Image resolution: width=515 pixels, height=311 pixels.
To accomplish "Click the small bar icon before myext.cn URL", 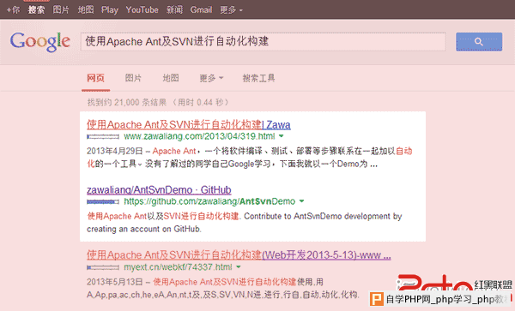I will coord(103,267).
